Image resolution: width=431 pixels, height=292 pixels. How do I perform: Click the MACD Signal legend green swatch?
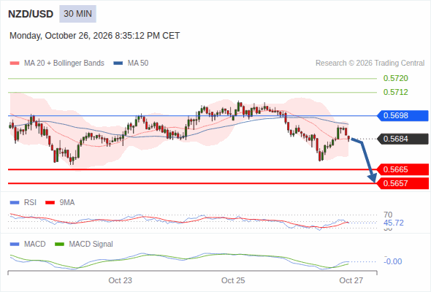(59, 245)
